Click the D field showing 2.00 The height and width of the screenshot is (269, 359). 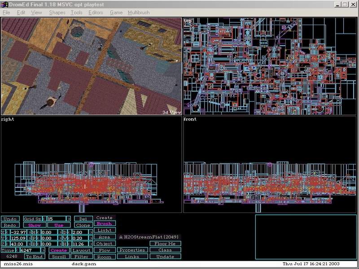80,232
